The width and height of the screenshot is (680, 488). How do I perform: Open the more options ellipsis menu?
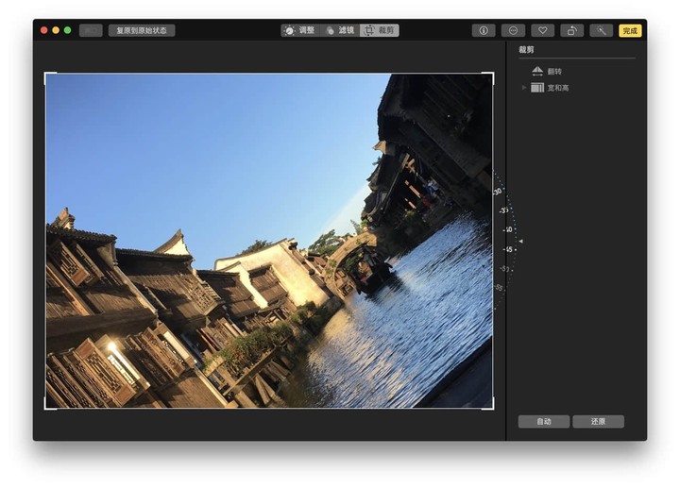click(x=513, y=30)
